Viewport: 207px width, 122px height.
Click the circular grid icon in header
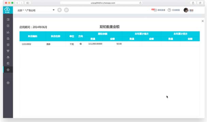(x=66, y=10)
